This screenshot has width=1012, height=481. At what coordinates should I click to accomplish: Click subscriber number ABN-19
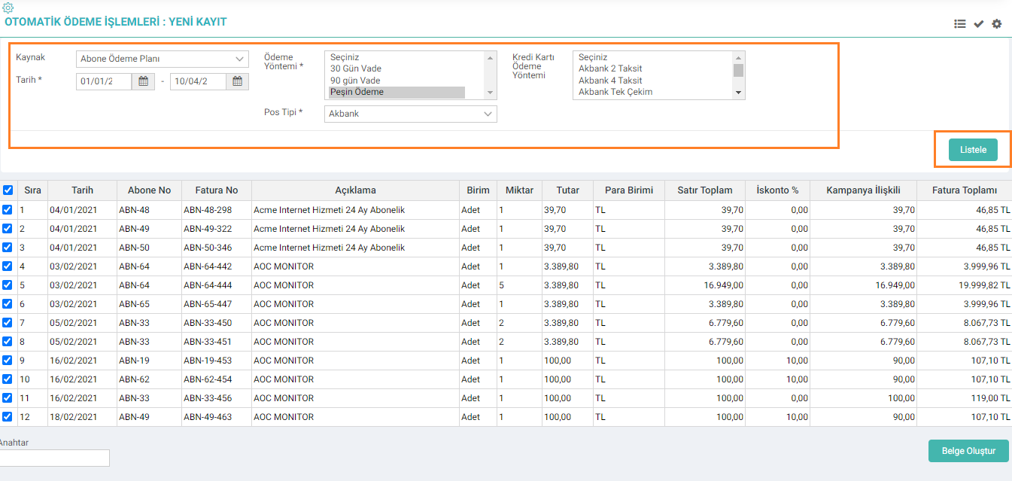point(134,361)
